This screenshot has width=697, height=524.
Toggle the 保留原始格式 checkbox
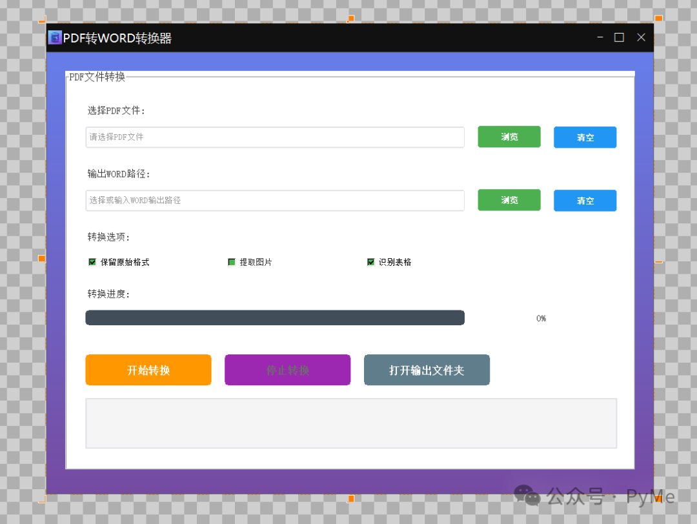[92, 262]
